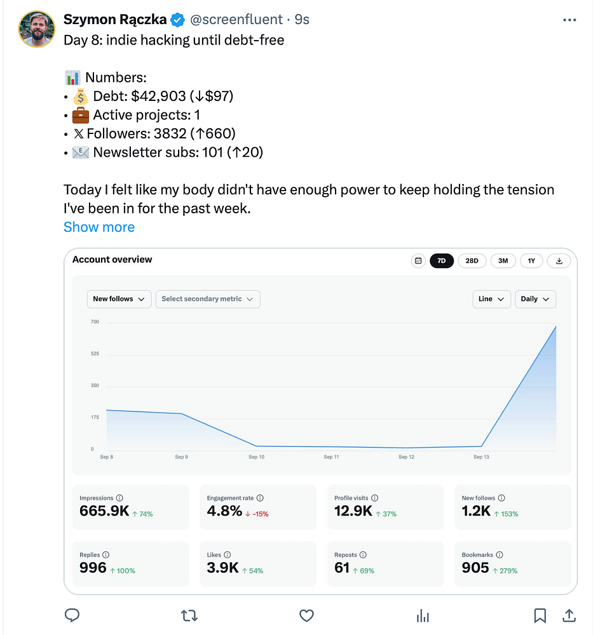Select the 7D time range
This screenshot has height=635, width=593.
pyautogui.click(x=442, y=260)
